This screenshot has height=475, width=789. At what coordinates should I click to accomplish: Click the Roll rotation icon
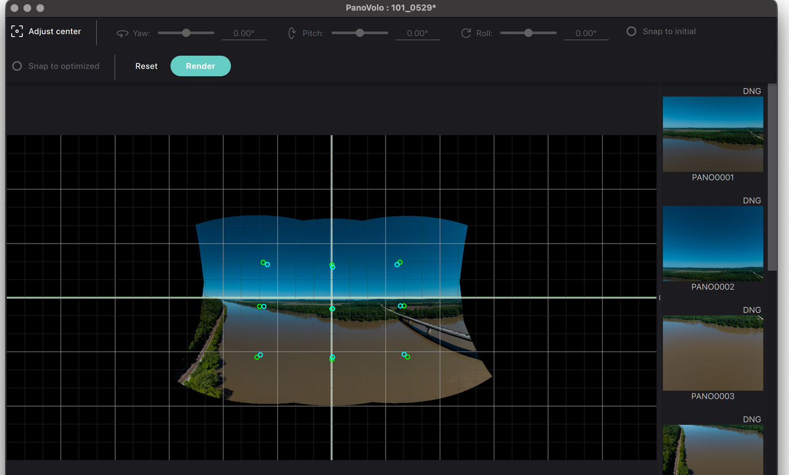pos(466,33)
